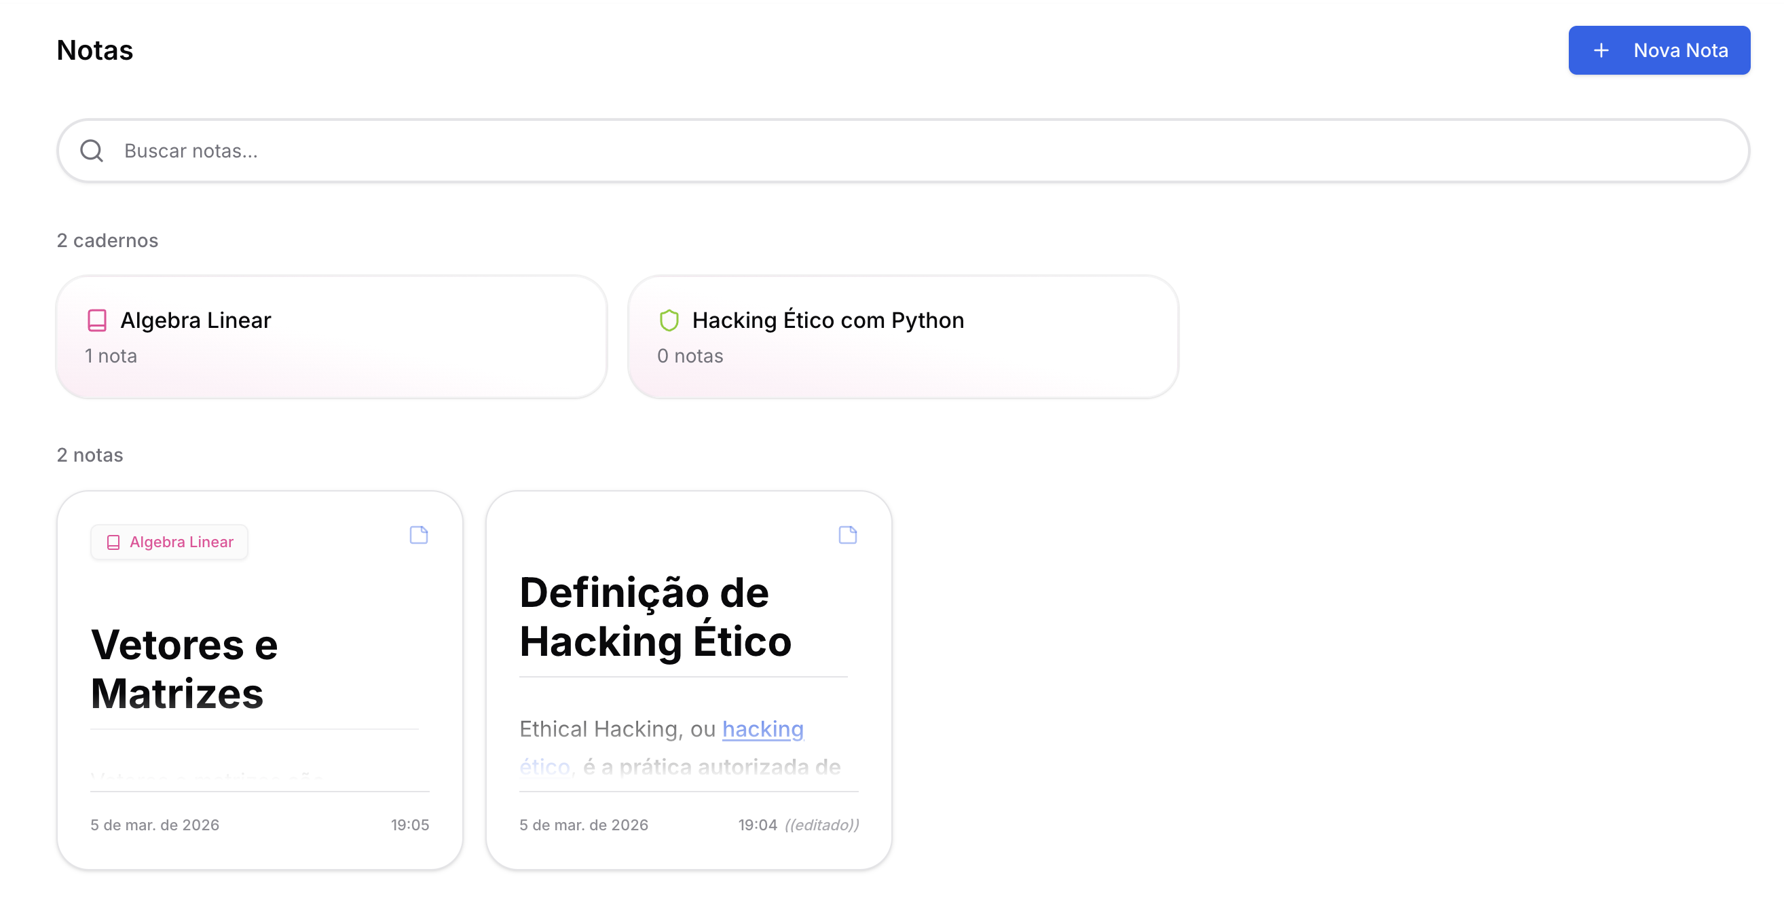
Task: Click the document icon on the Vetores e Matrizes note
Action: click(418, 534)
